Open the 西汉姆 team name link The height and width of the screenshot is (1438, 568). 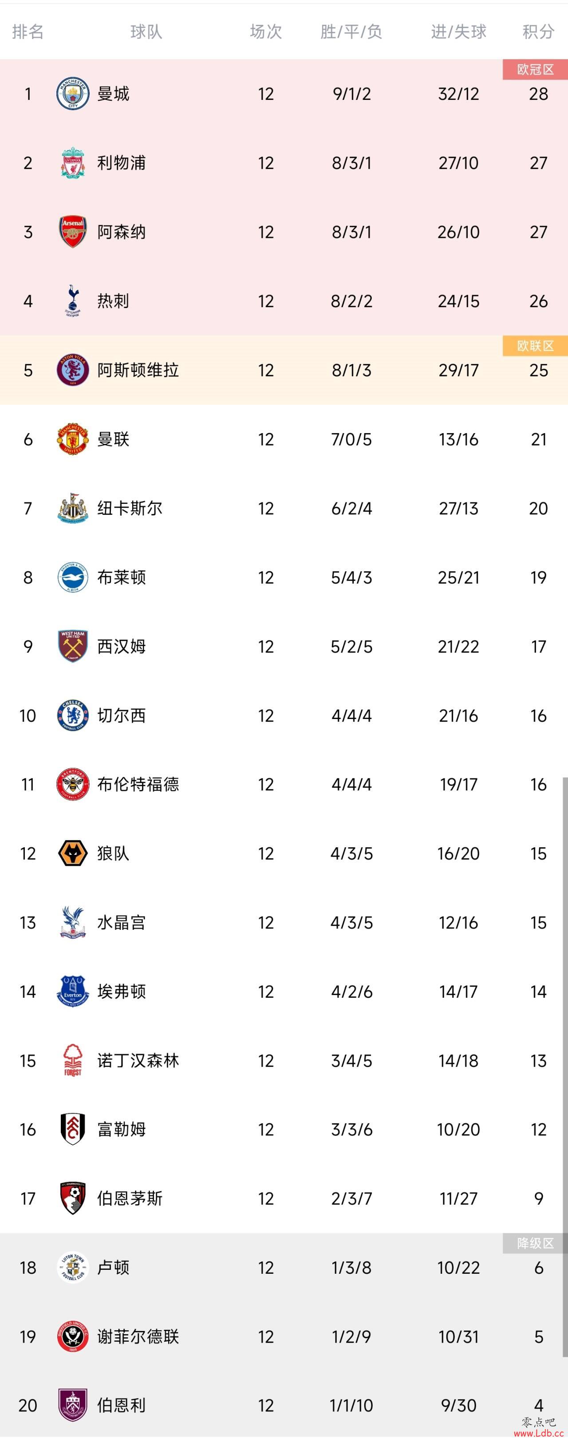(x=122, y=646)
